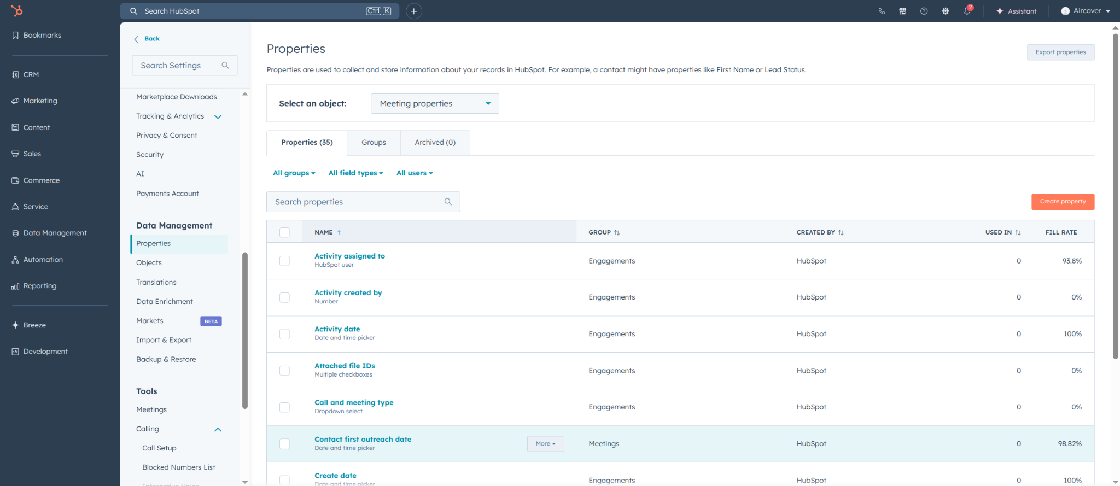Open the Development navigation menu

point(40,352)
